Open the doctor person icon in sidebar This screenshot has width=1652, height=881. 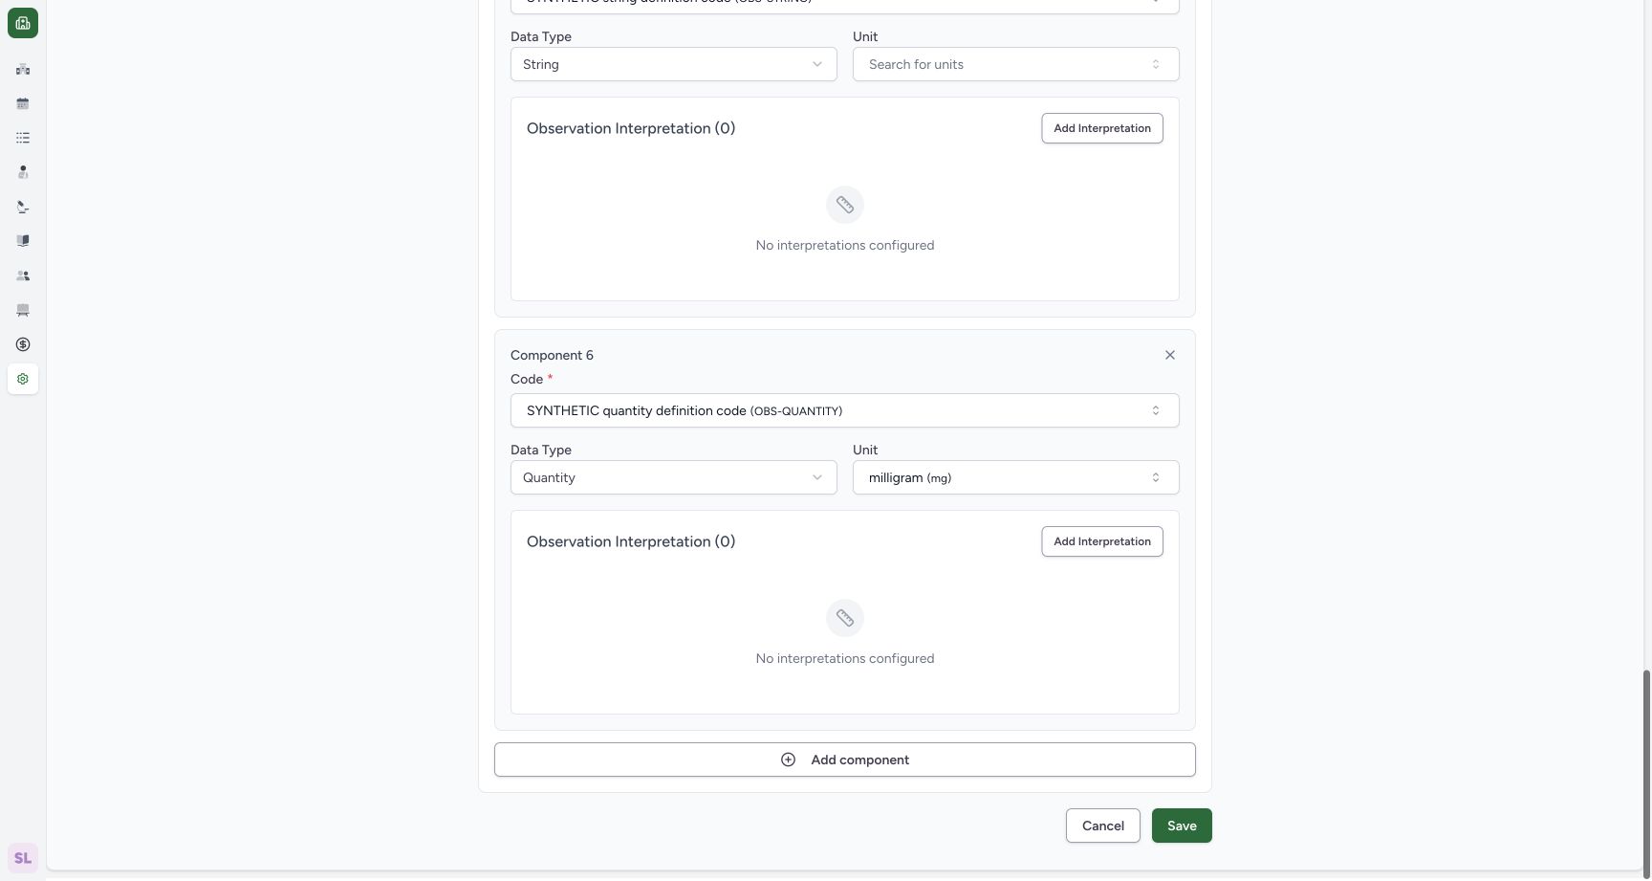[x=23, y=172]
